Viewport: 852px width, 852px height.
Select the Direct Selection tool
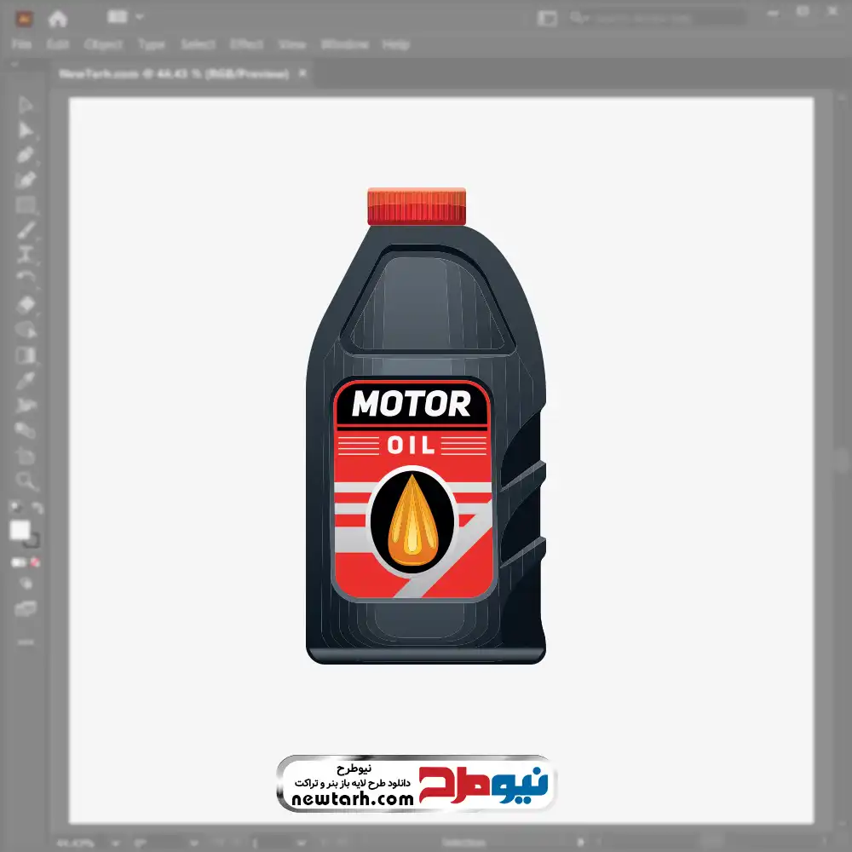click(26, 130)
